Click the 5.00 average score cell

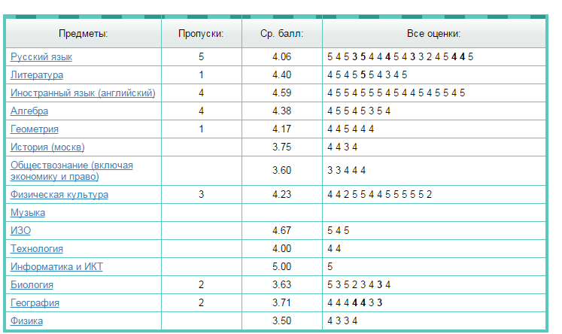(281, 267)
